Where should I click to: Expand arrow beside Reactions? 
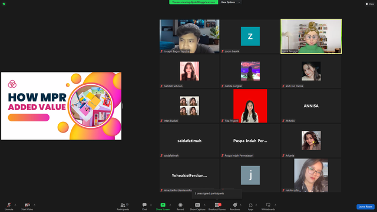tap(240, 205)
